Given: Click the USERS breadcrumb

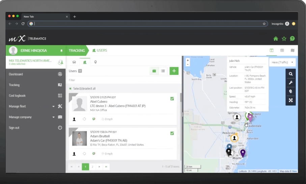Looking at the screenshot, I should coord(100,50).
